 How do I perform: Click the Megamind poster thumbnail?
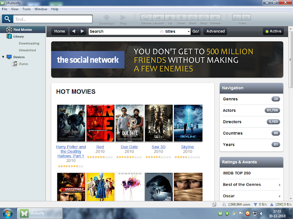[x=100, y=187]
